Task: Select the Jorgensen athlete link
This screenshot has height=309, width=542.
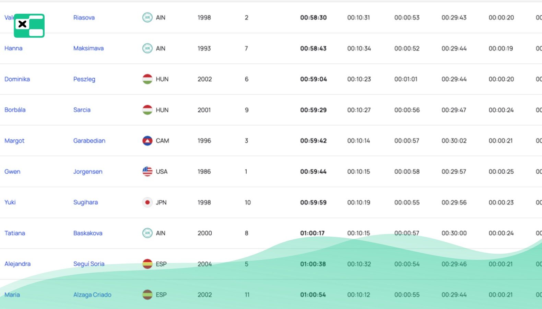Action: [88, 172]
